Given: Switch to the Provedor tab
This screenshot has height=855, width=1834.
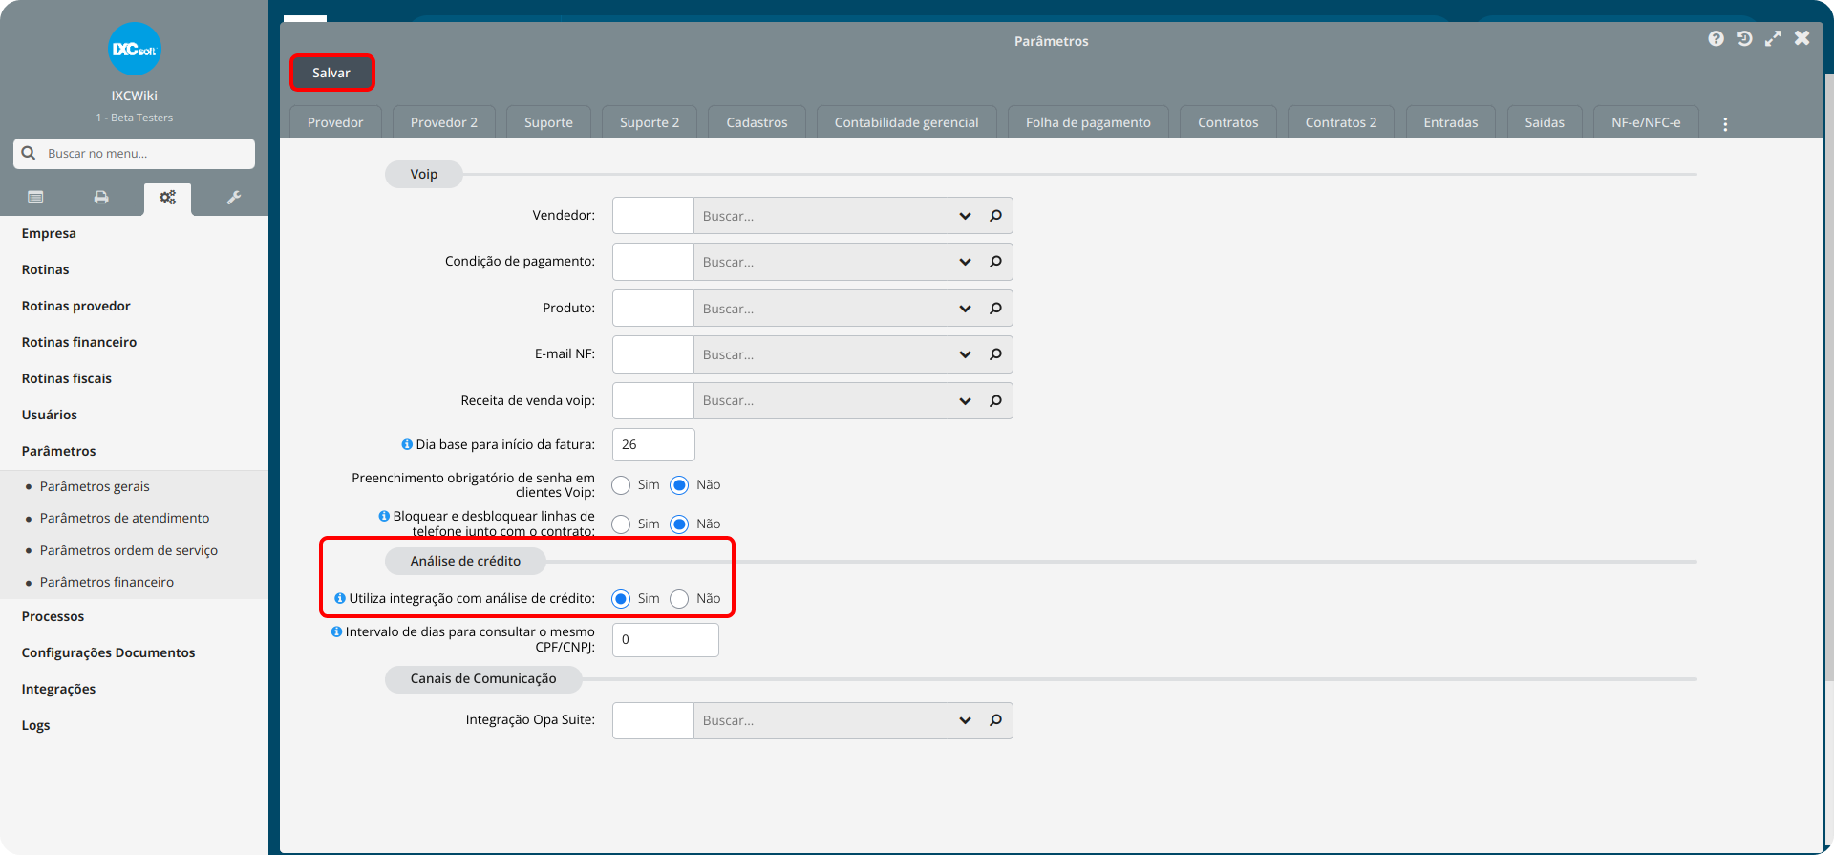Looking at the screenshot, I should 335,122.
